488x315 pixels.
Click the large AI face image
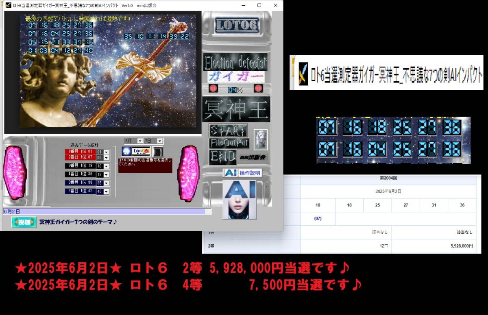click(x=240, y=199)
